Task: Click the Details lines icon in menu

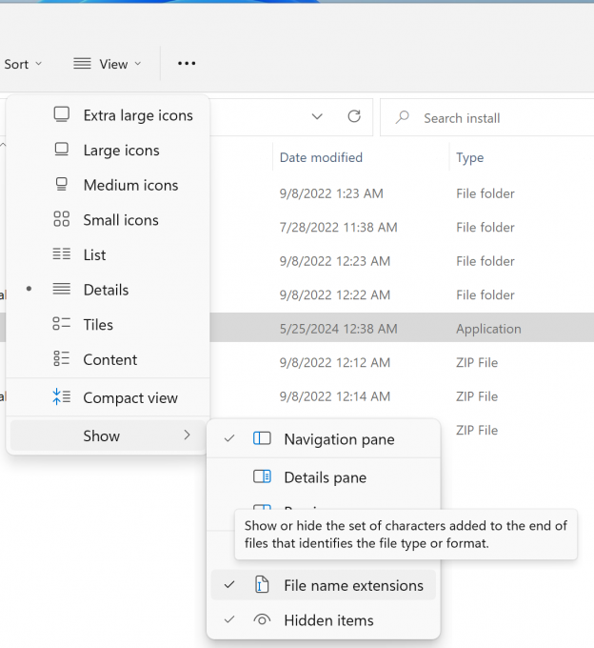Action: coord(62,289)
